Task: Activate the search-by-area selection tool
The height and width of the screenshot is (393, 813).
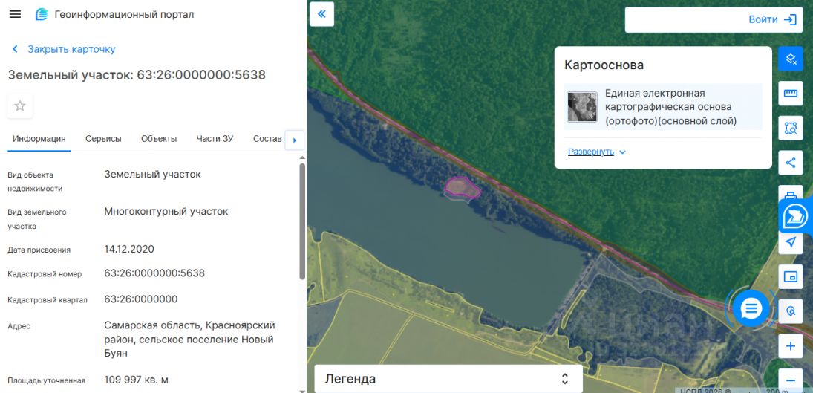Action: [791, 128]
